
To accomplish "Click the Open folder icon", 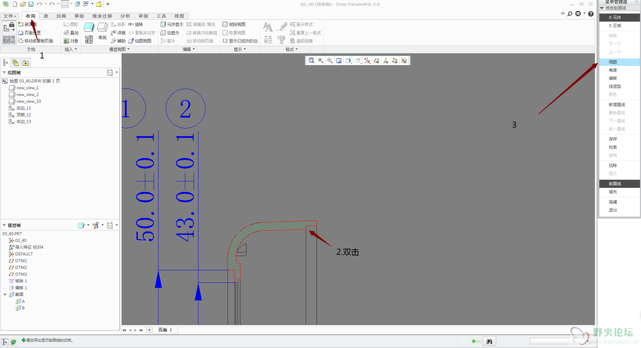I will pyautogui.click(x=23, y=4).
